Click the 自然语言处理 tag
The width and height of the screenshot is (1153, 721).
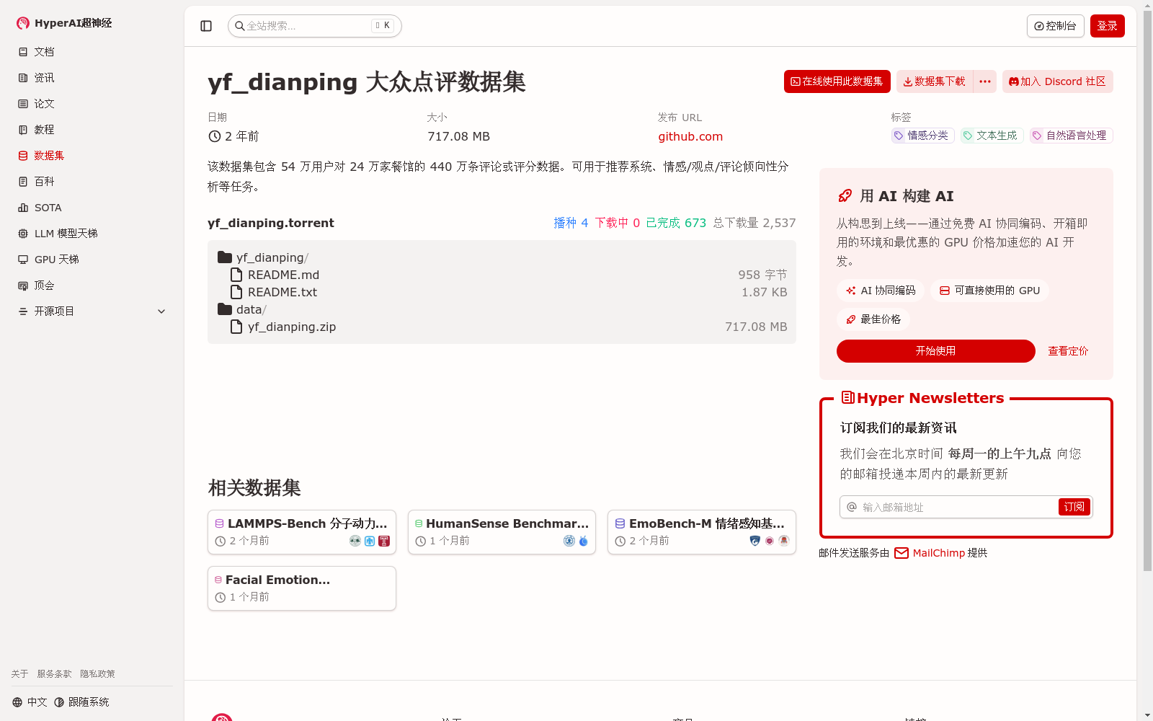point(1072,136)
